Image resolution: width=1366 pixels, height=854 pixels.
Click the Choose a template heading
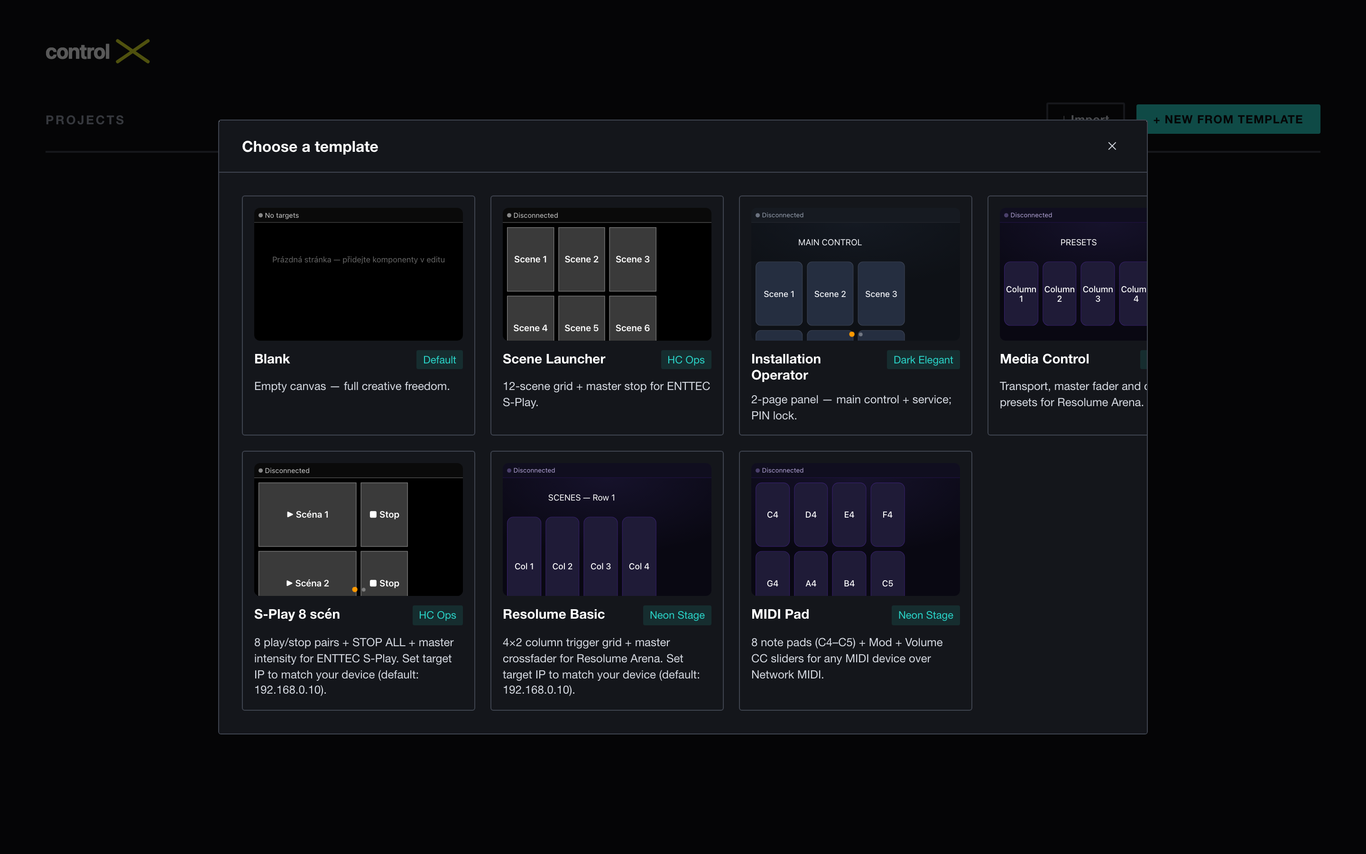[310, 147]
